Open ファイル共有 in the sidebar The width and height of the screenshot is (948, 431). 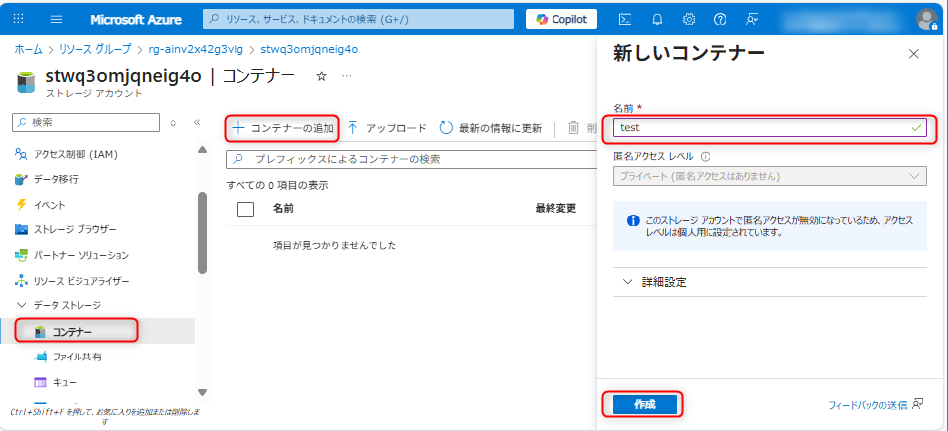77,357
